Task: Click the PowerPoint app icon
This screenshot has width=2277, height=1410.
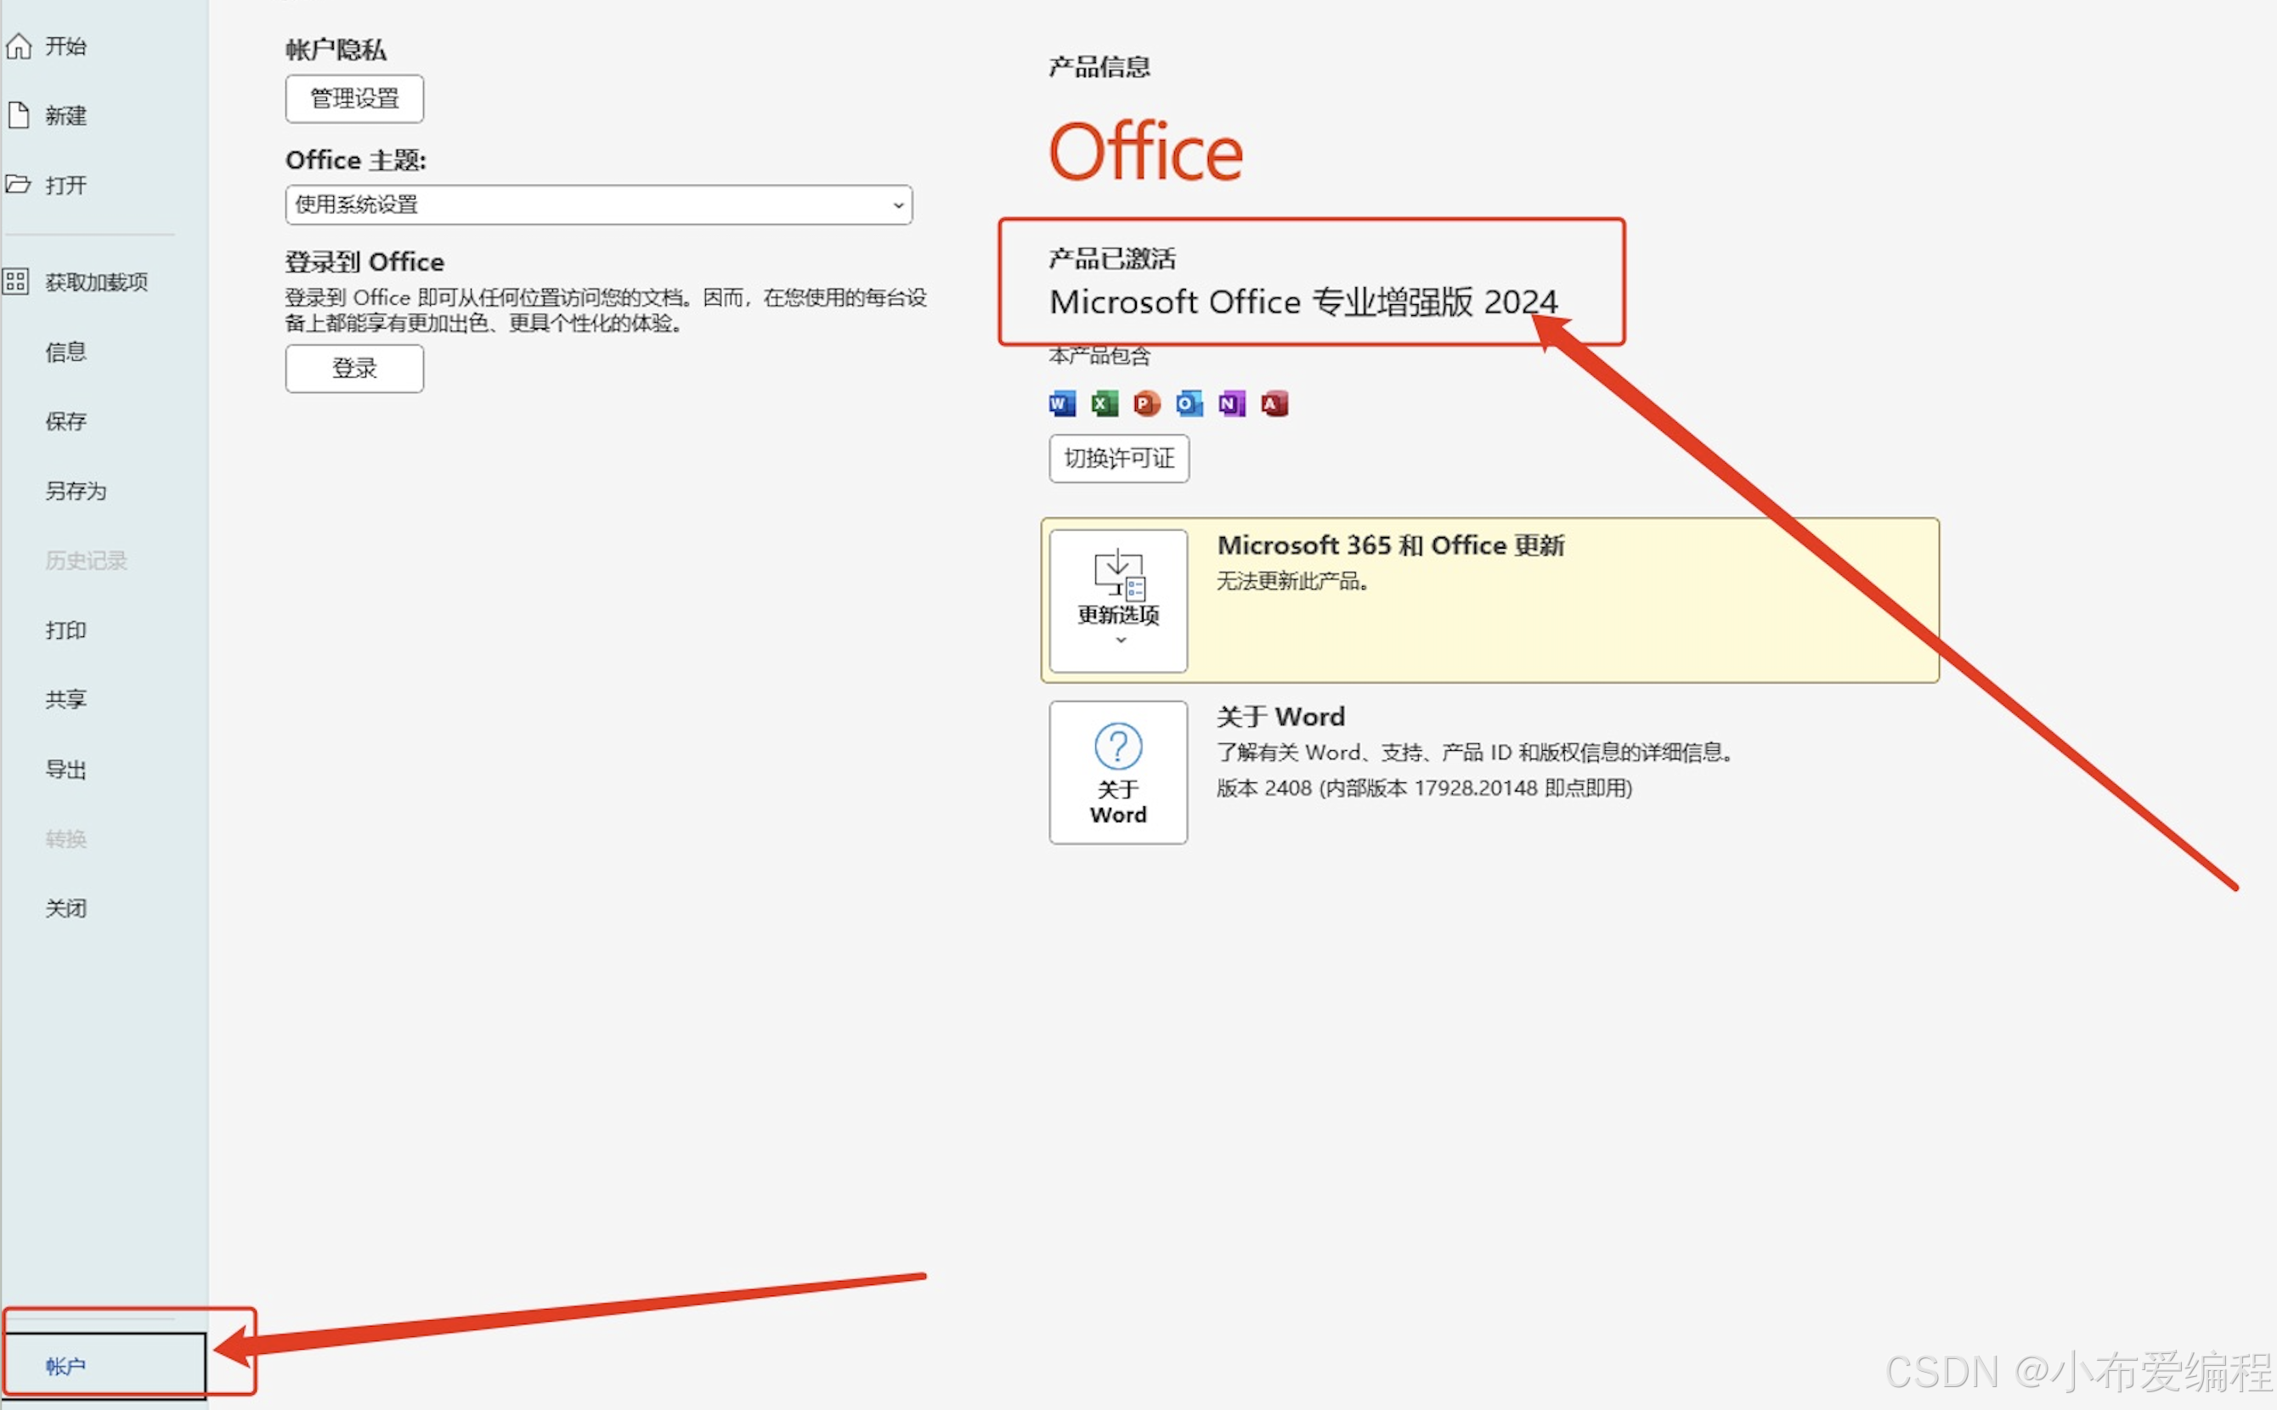Action: tap(1146, 403)
